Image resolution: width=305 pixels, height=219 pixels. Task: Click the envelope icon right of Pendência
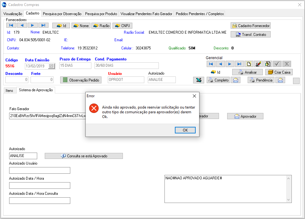pos(280,80)
